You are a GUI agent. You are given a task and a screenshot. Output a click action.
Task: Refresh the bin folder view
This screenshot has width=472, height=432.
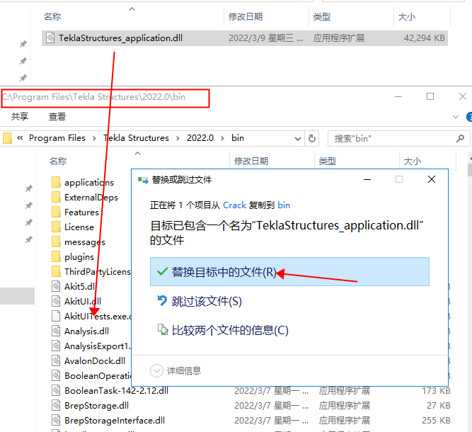(x=312, y=139)
